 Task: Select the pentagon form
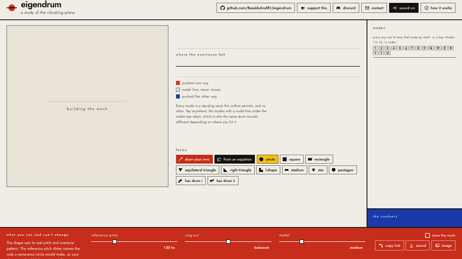tap(342, 170)
